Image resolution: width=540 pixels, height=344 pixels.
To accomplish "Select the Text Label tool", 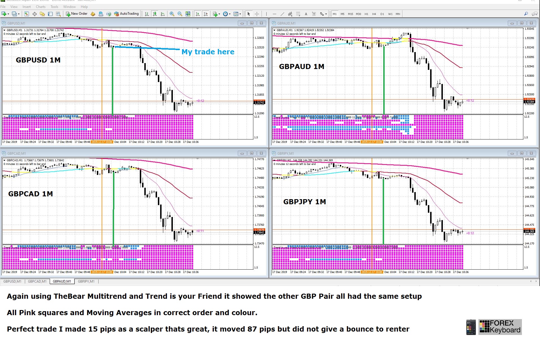I will click(x=314, y=14).
